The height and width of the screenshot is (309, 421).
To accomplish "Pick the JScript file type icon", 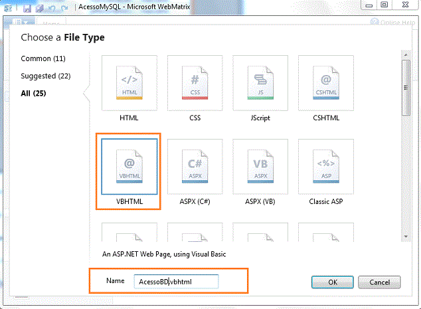I will [x=260, y=83].
